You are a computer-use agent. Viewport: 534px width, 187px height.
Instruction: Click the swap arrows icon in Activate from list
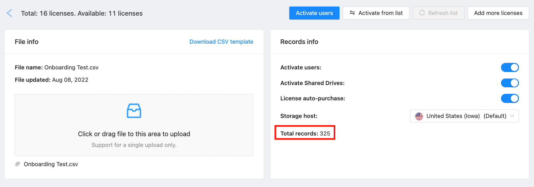(352, 13)
